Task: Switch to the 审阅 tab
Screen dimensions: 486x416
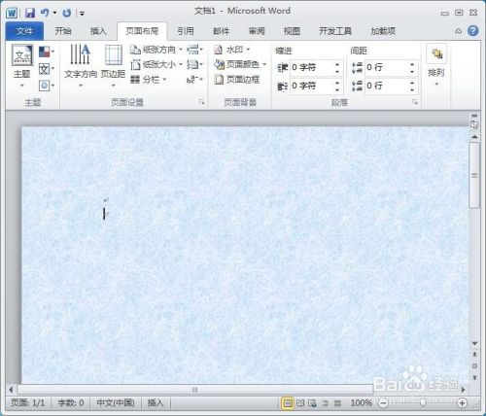Action: [x=257, y=31]
